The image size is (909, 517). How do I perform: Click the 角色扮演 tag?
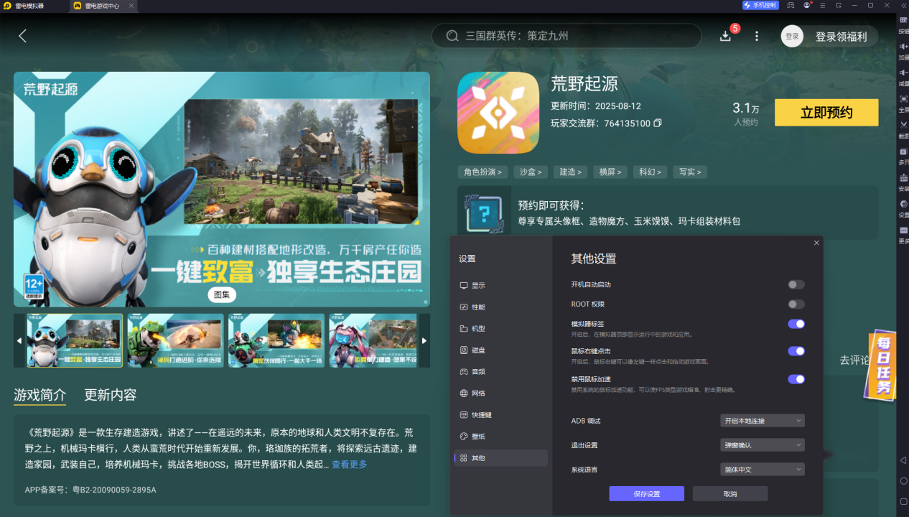point(483,172)
